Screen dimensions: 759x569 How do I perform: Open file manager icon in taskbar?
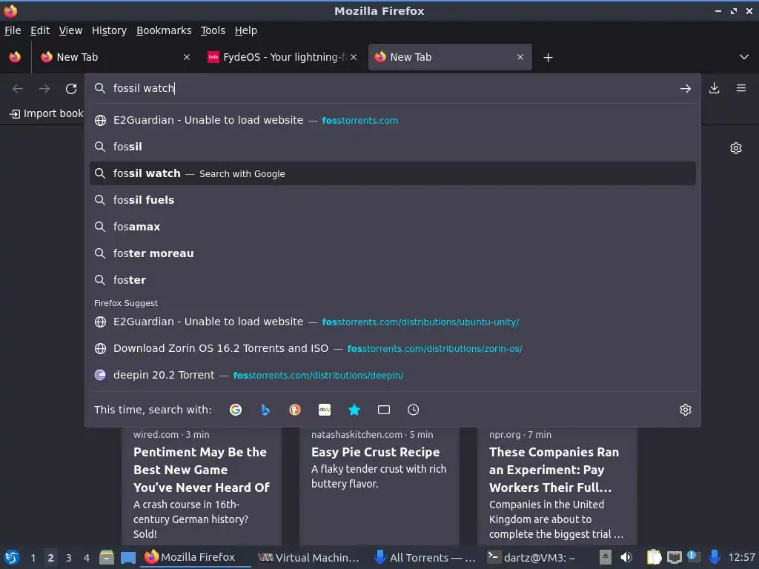coord(107,557)
